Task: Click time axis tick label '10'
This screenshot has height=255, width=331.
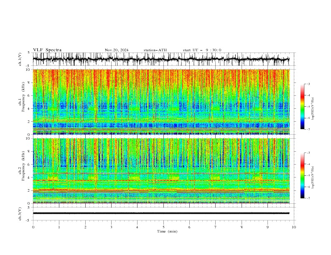Action: 294,227
